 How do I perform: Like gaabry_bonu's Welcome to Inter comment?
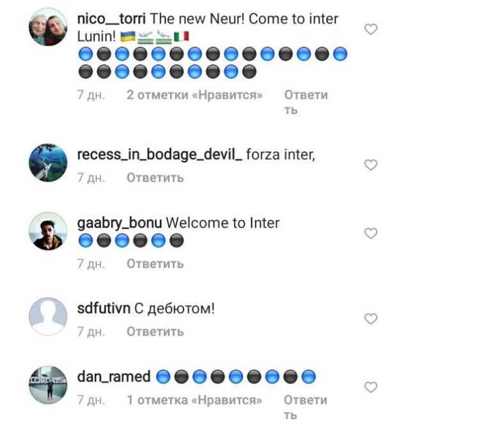pyautogui.click(x=371, y=233)
